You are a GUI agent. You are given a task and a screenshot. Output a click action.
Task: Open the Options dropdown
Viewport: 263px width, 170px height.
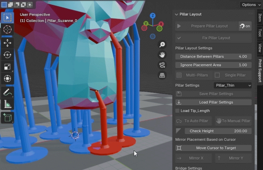click(x=251, y=5)
